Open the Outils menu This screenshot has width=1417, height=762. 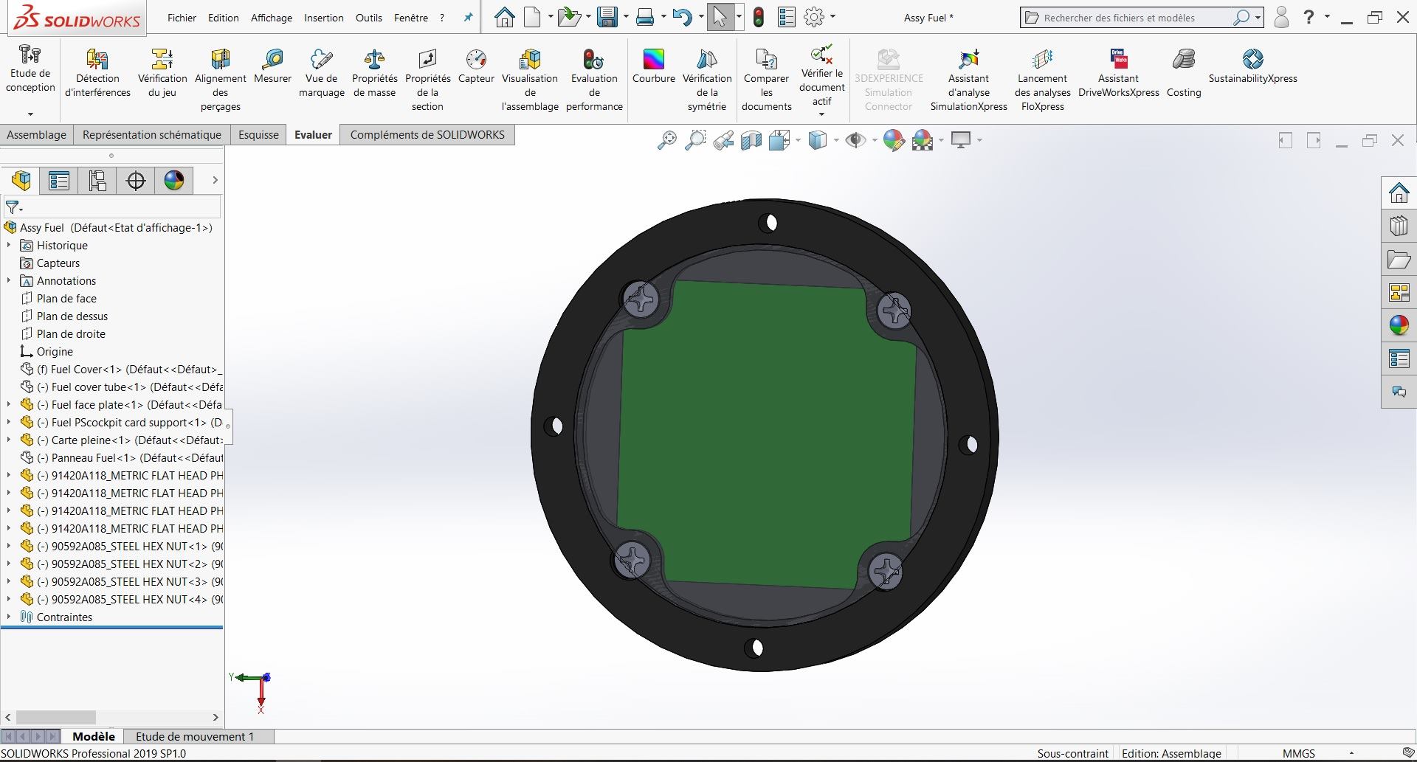tap(368, 18)
